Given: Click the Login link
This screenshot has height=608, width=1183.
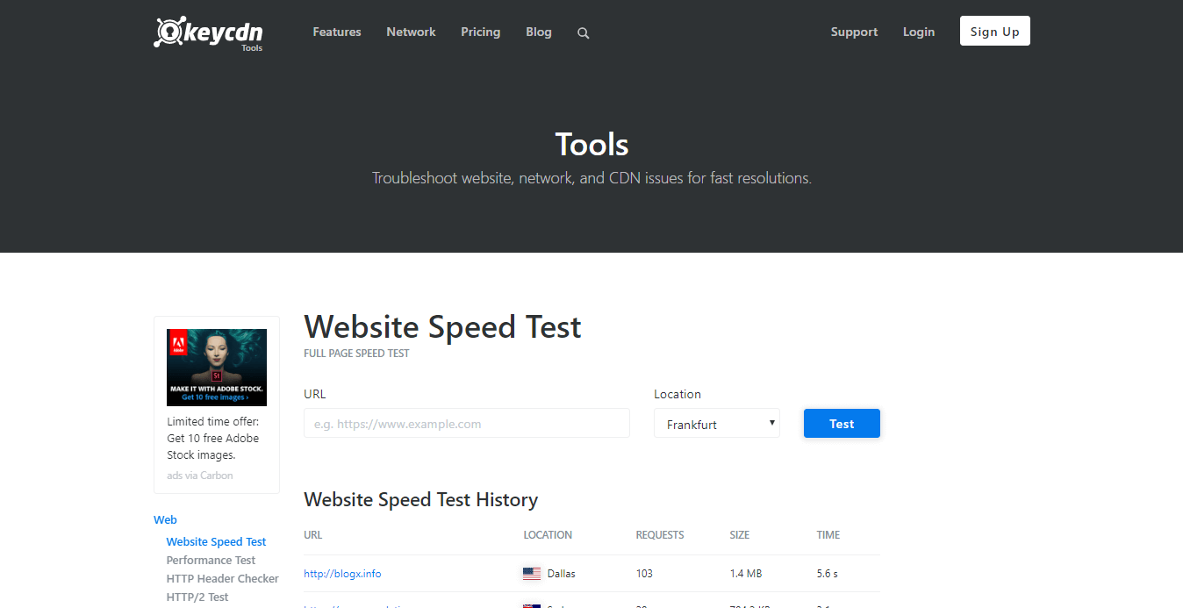Looking at the screenshot, I should [x=918, y=32].
